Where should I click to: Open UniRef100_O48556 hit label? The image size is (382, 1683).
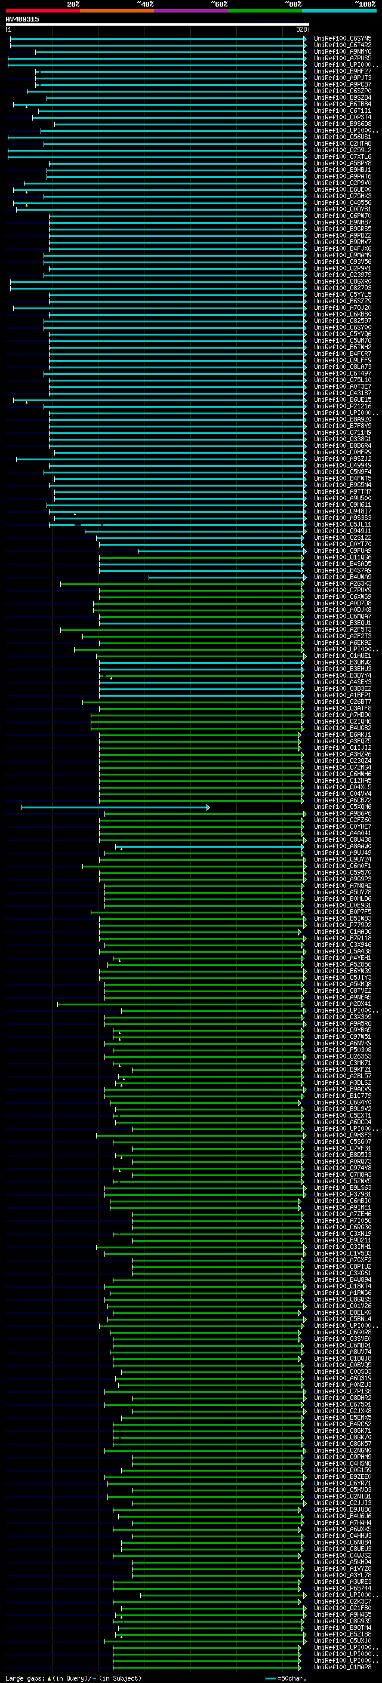[342, 202]
